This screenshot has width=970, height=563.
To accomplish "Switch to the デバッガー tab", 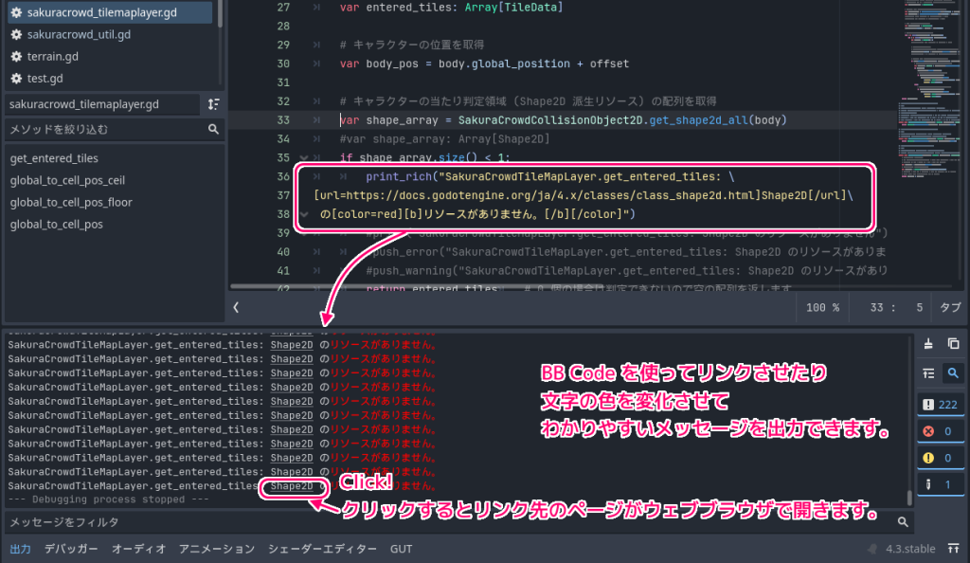I will (71, 548).
